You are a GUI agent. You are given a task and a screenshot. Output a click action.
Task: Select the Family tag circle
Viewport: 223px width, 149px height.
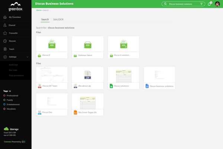click(4, 100)
